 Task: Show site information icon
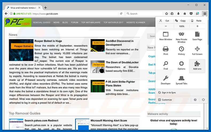11,14
